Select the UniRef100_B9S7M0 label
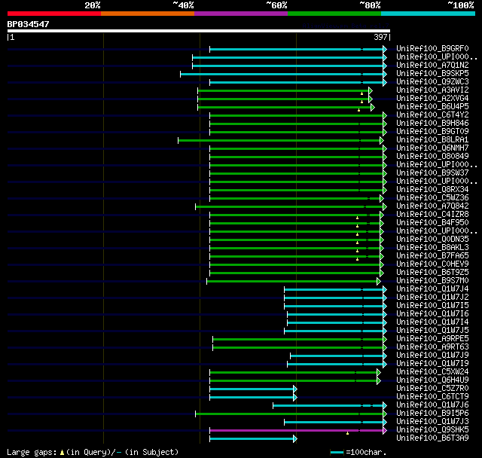 point(432,281)
